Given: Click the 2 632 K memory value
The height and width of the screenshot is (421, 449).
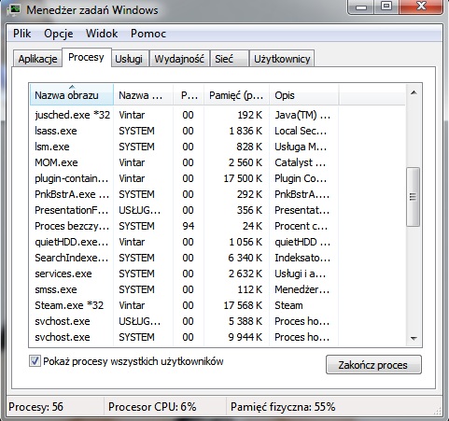Looking at the screenshot, I should (246, 274).
